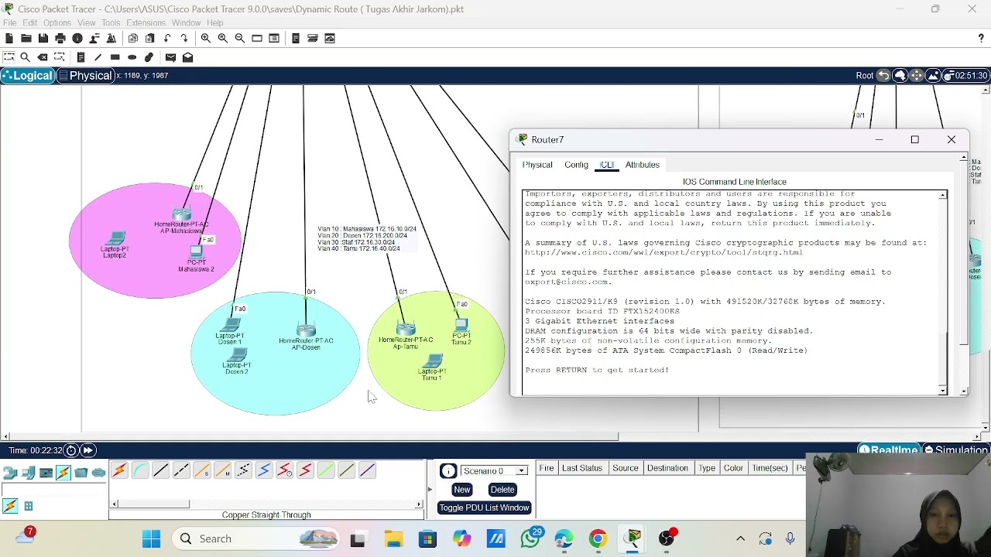Click the Delete scenario button

click(x=502, y=490)
